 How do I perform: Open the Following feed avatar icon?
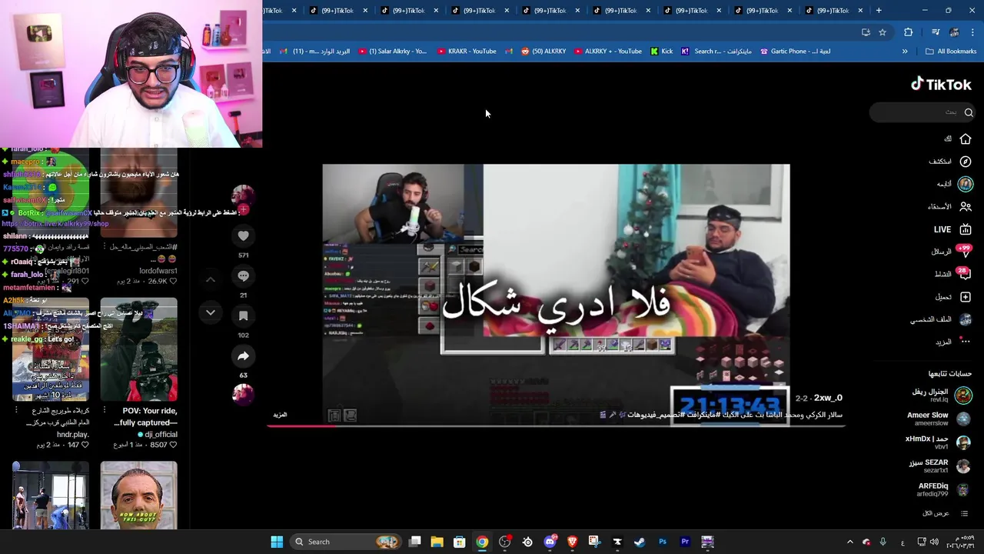(x=966, y=184)
